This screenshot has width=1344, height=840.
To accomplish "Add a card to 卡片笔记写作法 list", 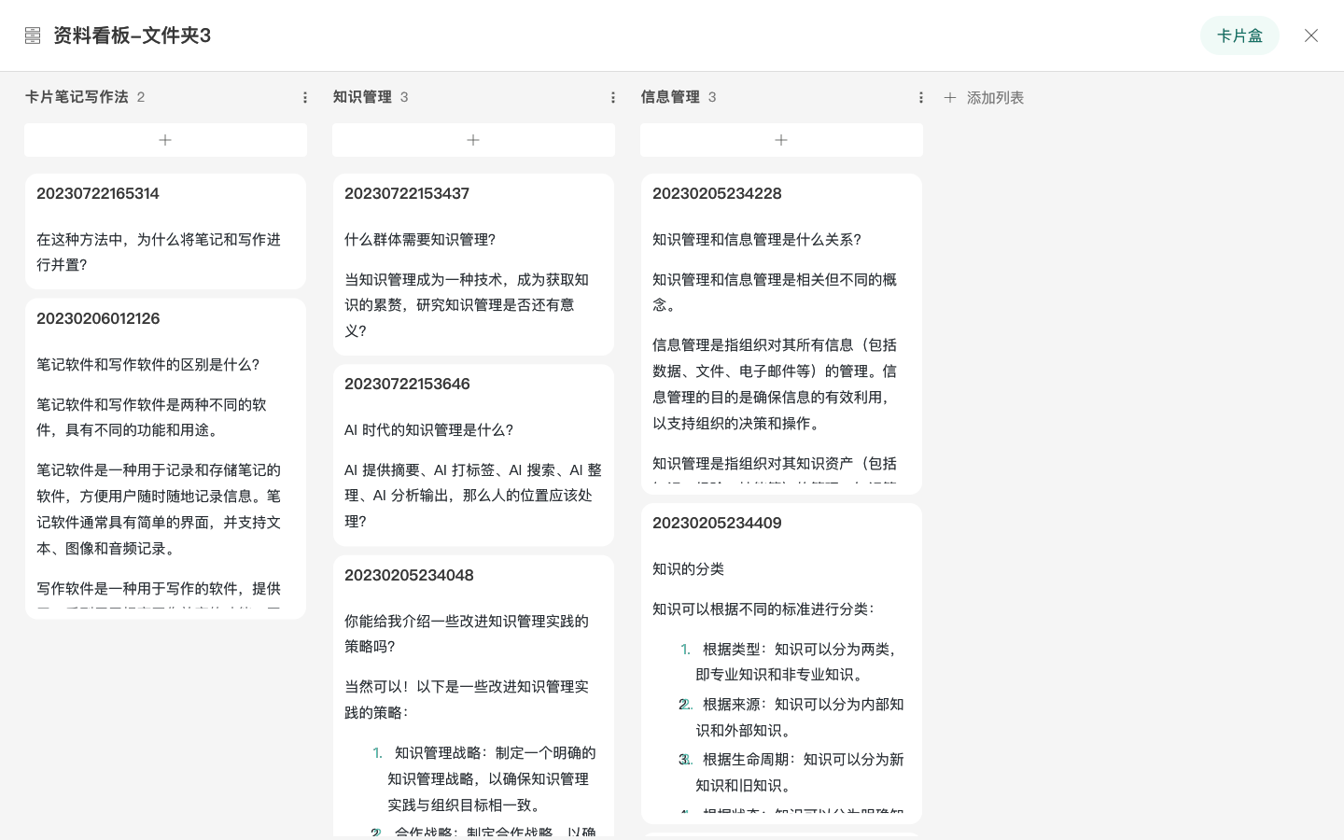I will tap(165, 140).
